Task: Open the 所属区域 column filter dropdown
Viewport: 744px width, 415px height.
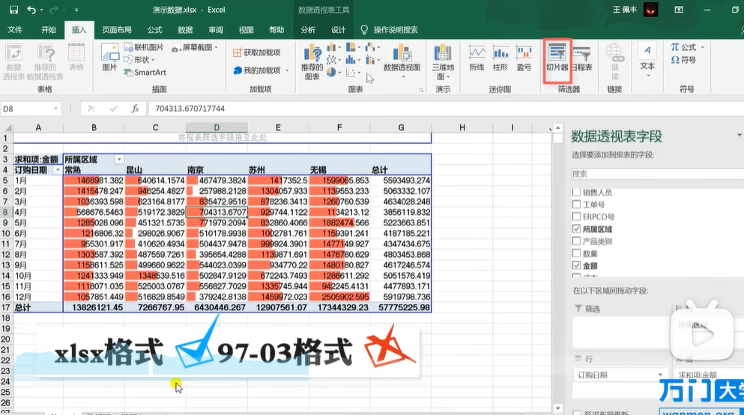Action: click(120, 160)
